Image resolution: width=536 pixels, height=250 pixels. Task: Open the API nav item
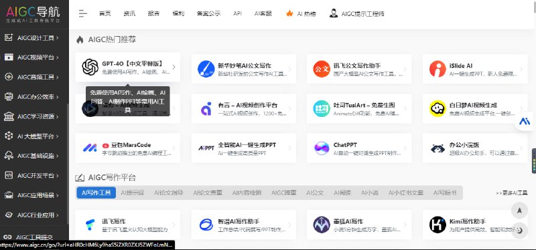tap(237, 13)
